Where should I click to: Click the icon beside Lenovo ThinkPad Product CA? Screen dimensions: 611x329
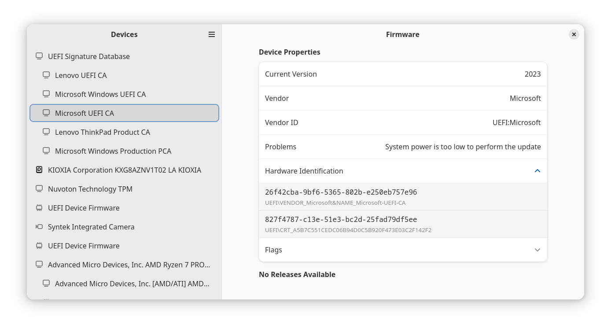(46, 132)
